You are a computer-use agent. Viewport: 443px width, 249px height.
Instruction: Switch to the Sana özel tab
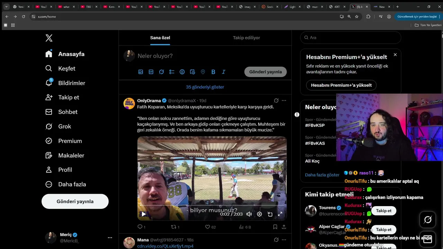click(160, 38)
